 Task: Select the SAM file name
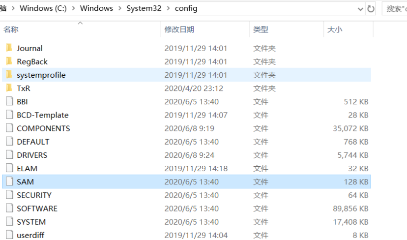coord(25,182)
